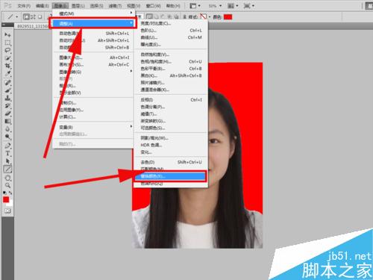Expand the 变量(B) submenu
The height and width of the screenshot is (280, 373).
click(x=93, y=127)
